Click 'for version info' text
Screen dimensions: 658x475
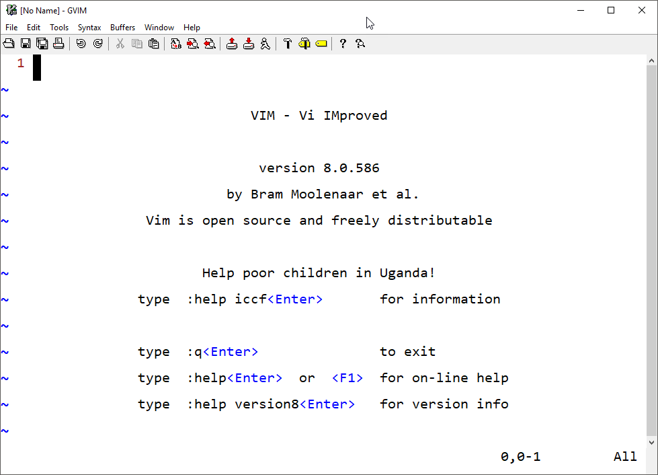(444, 404)
